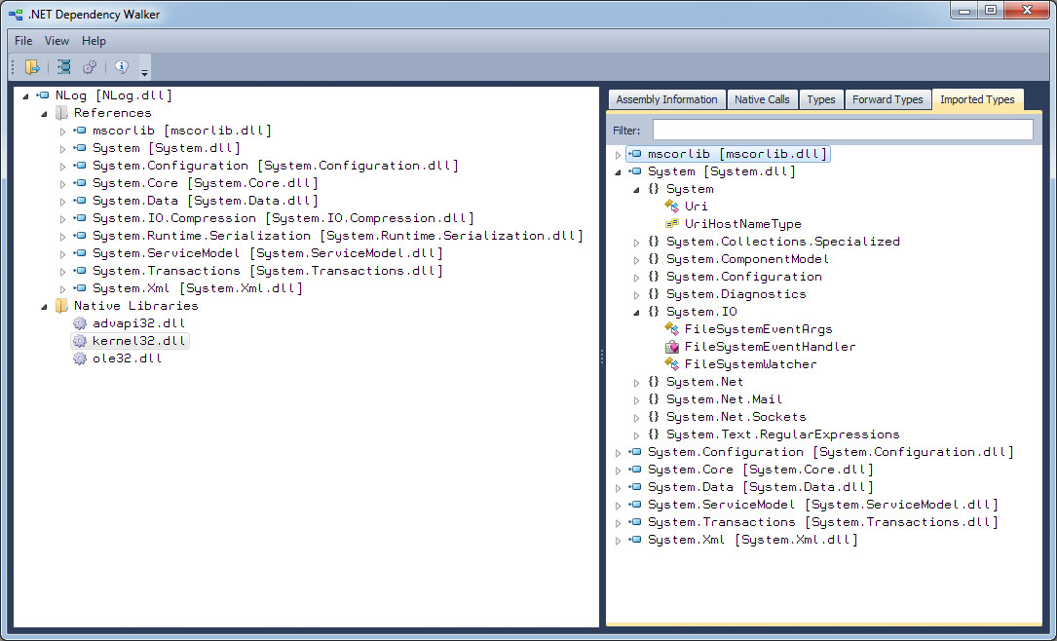Switch to Assembly Information tab
Screen dimensions: 1057x641
666,99
